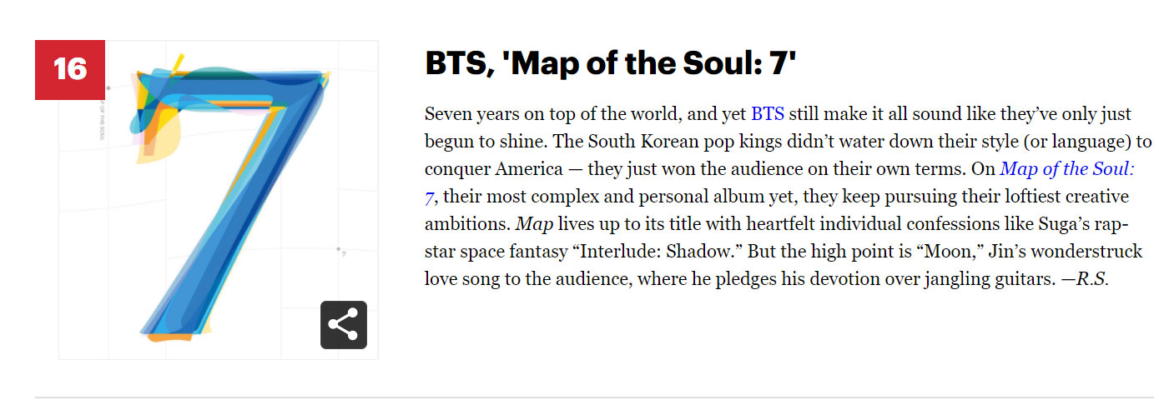The height and width of the screenshot is (415, 1159).
Task: Open the blue BTS hyperlink
Action: coord(768,114)
